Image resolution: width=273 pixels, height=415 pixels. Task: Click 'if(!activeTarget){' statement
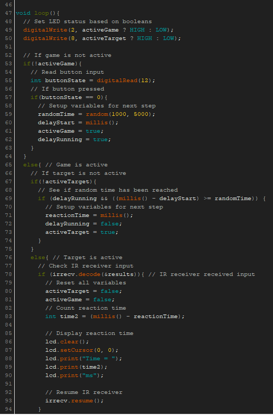[64, 182]
